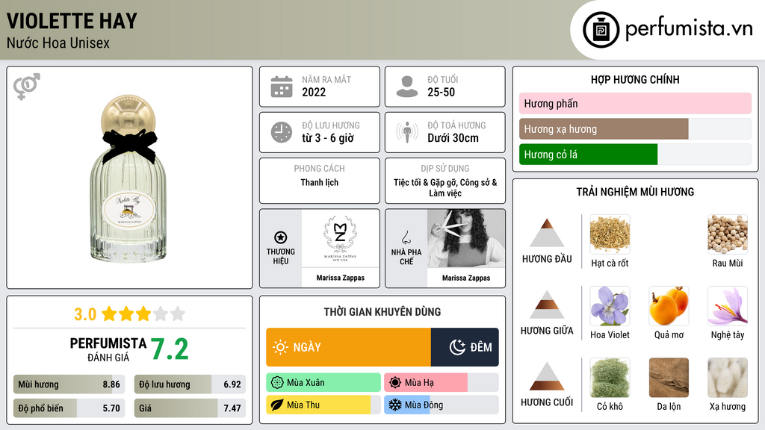765x430 pixels.
Task: Click the nose icon above Nhà pha chế
Action: 406,237
